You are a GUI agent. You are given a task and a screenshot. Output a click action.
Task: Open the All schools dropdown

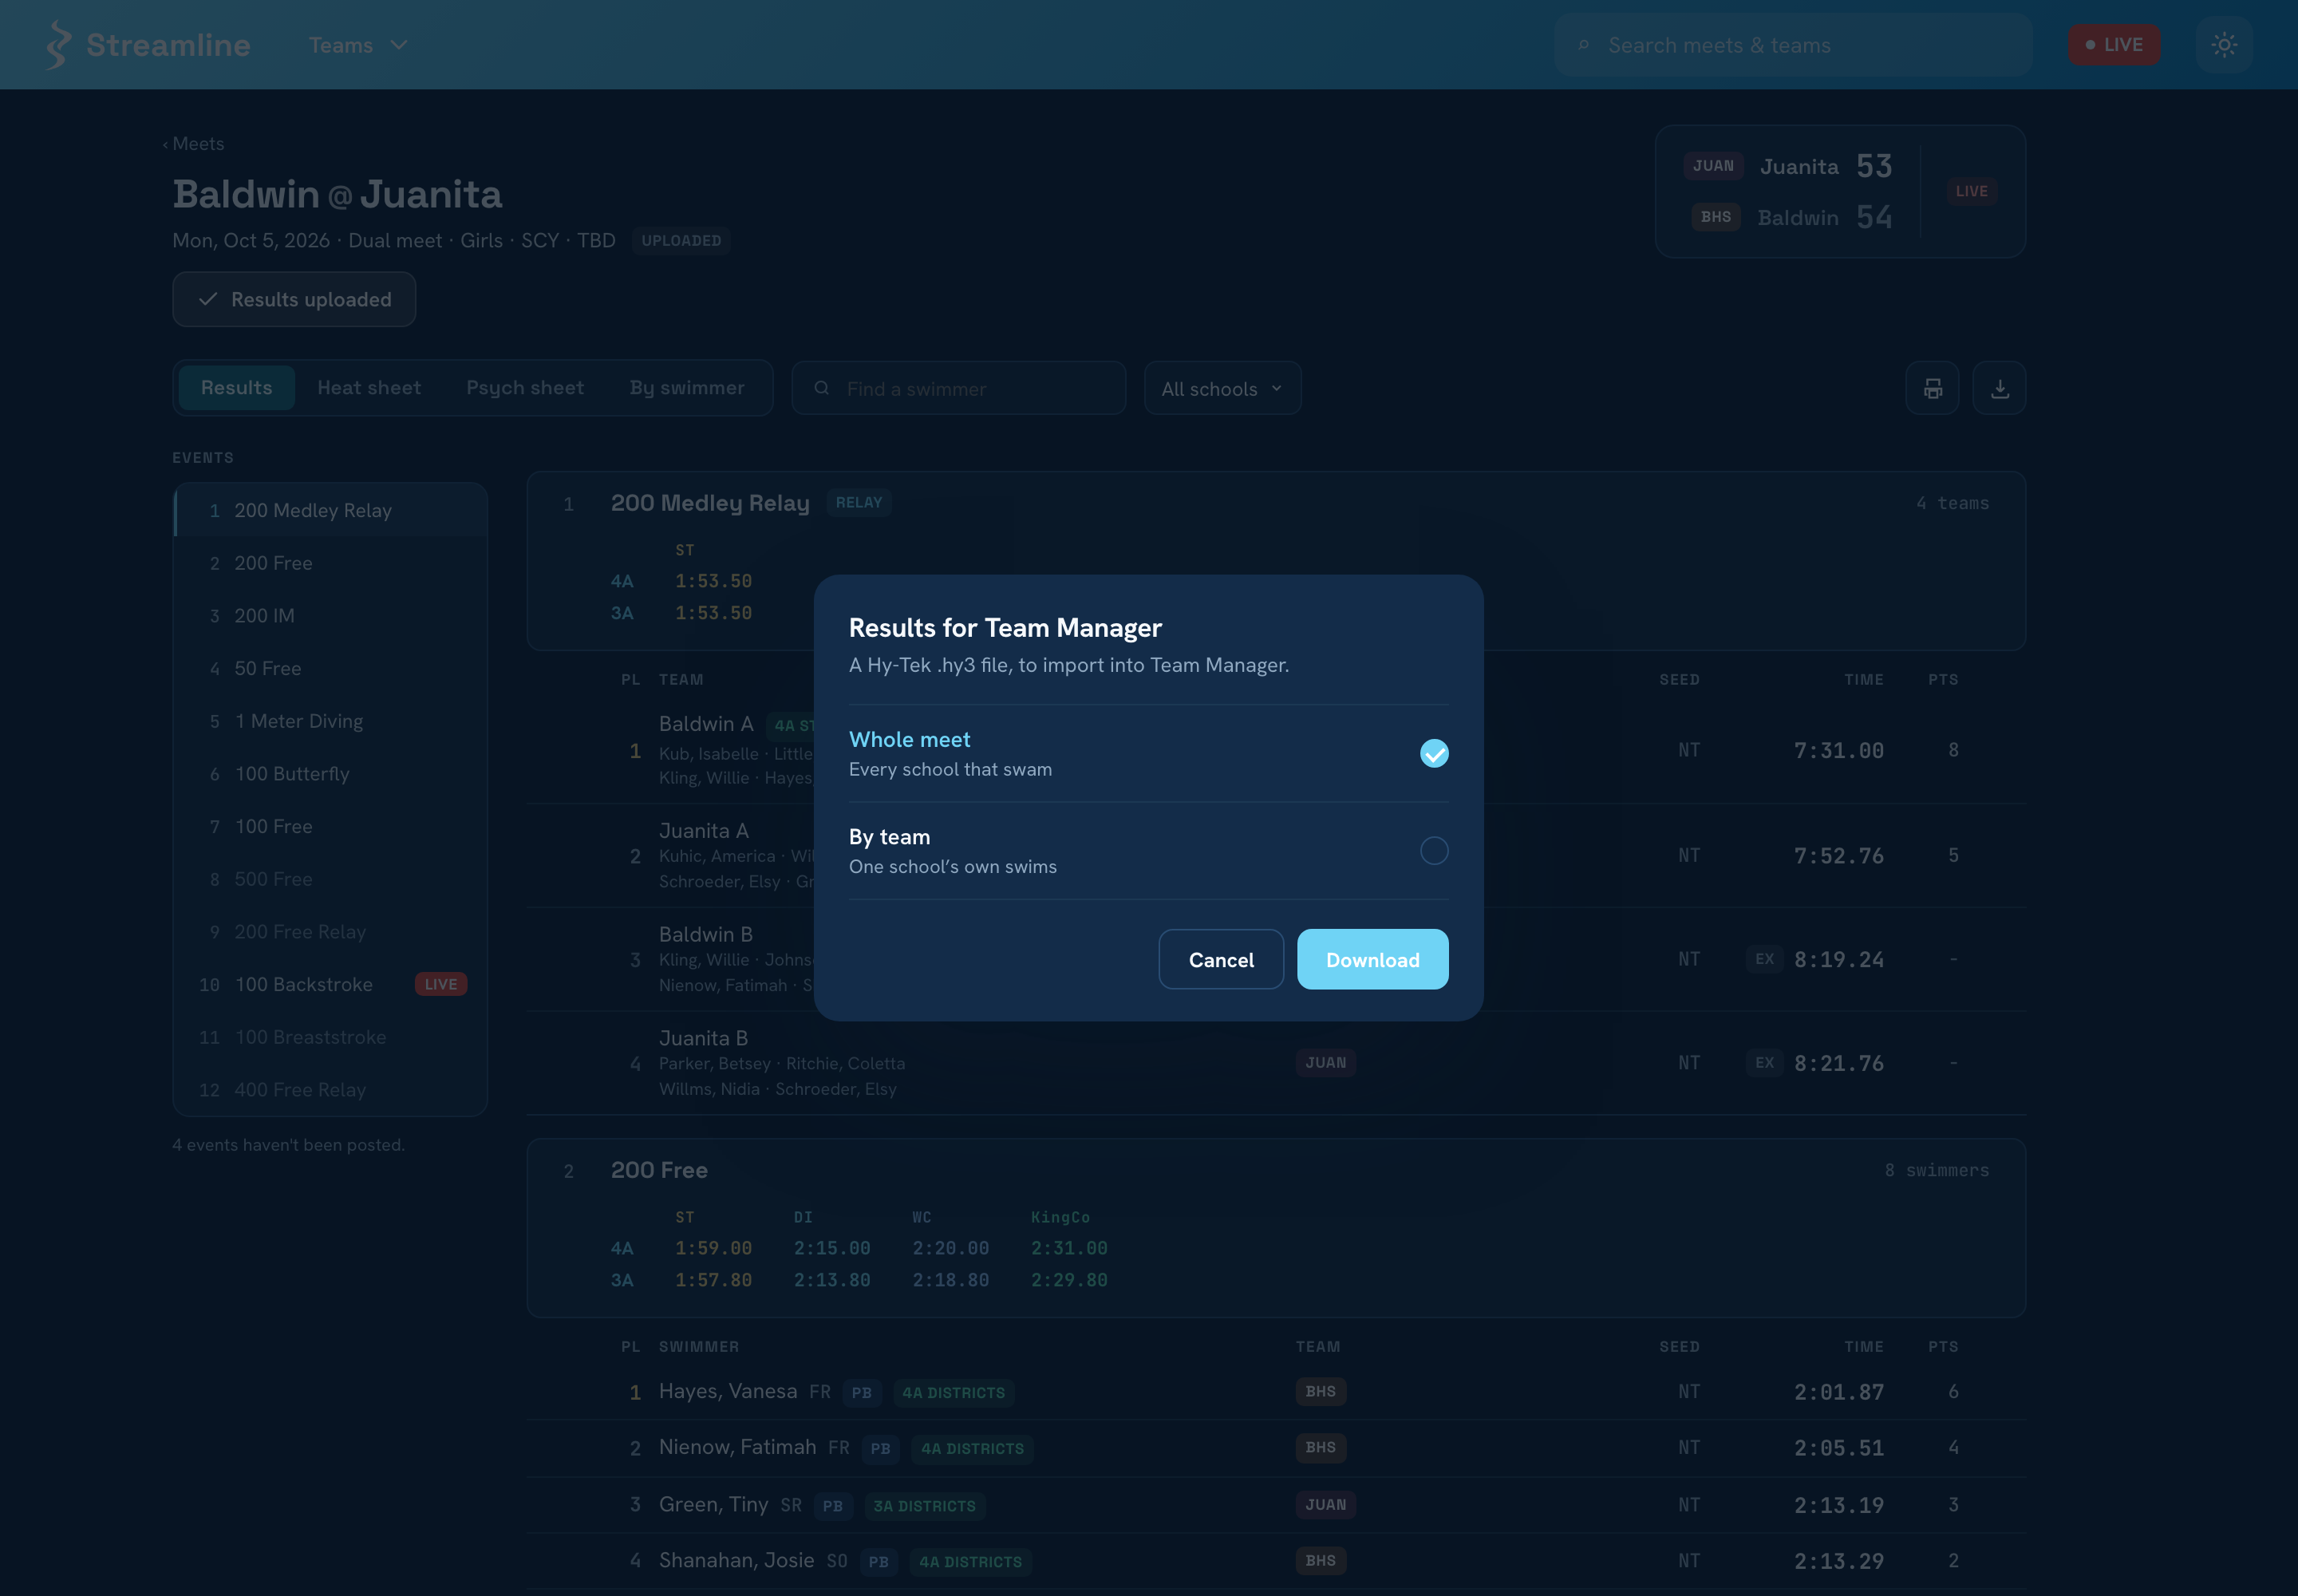point(1222,388)
